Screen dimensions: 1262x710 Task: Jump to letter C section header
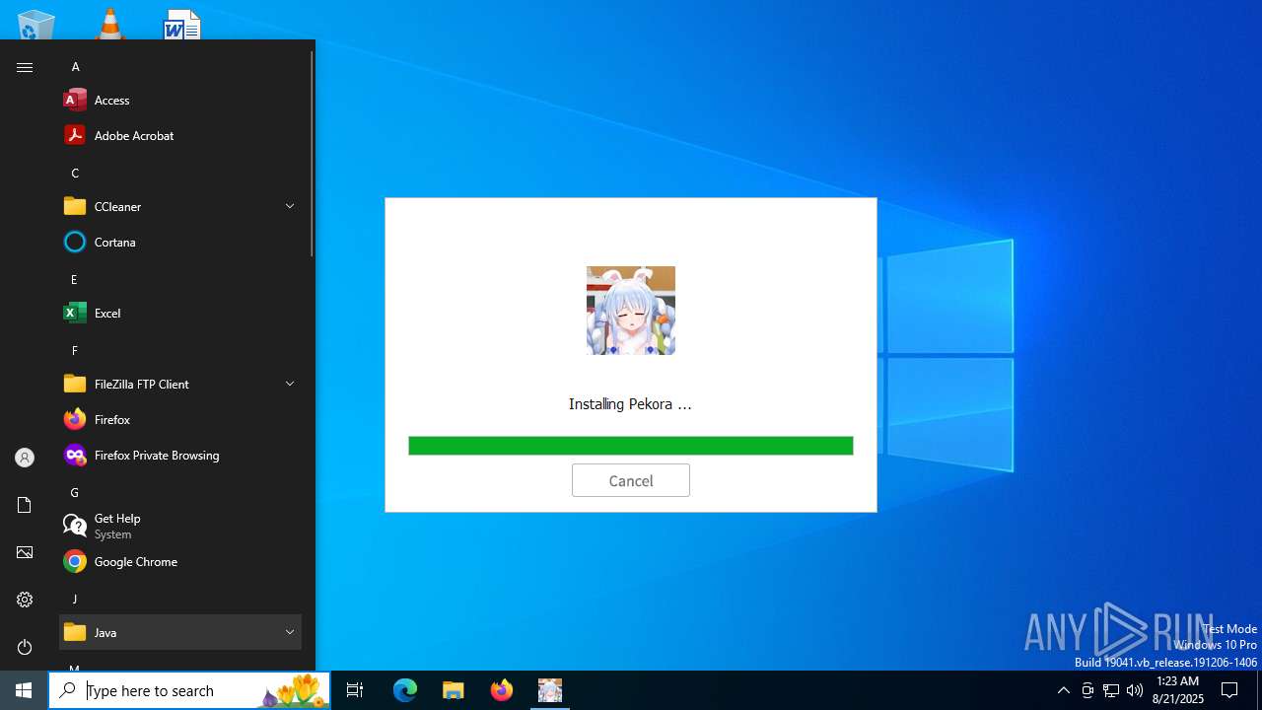(x=75, y=174)
